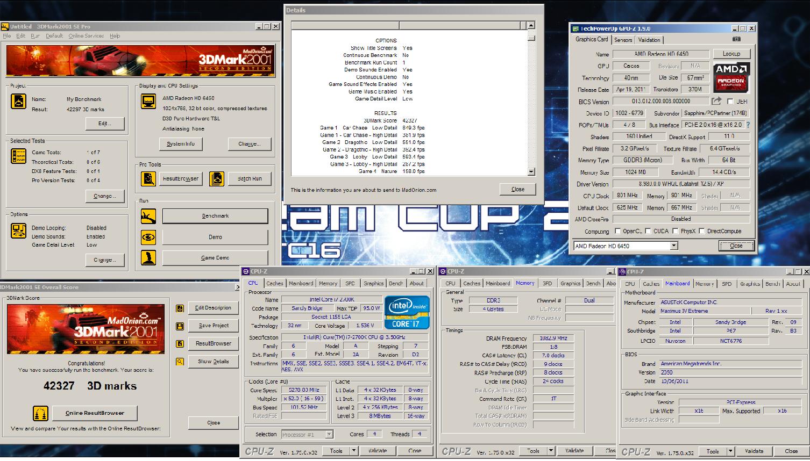Enable the OpenCL checkbox in GPU-Z
Screen dimensions: 810x461
pyautogui.click(x=617, y=231)
